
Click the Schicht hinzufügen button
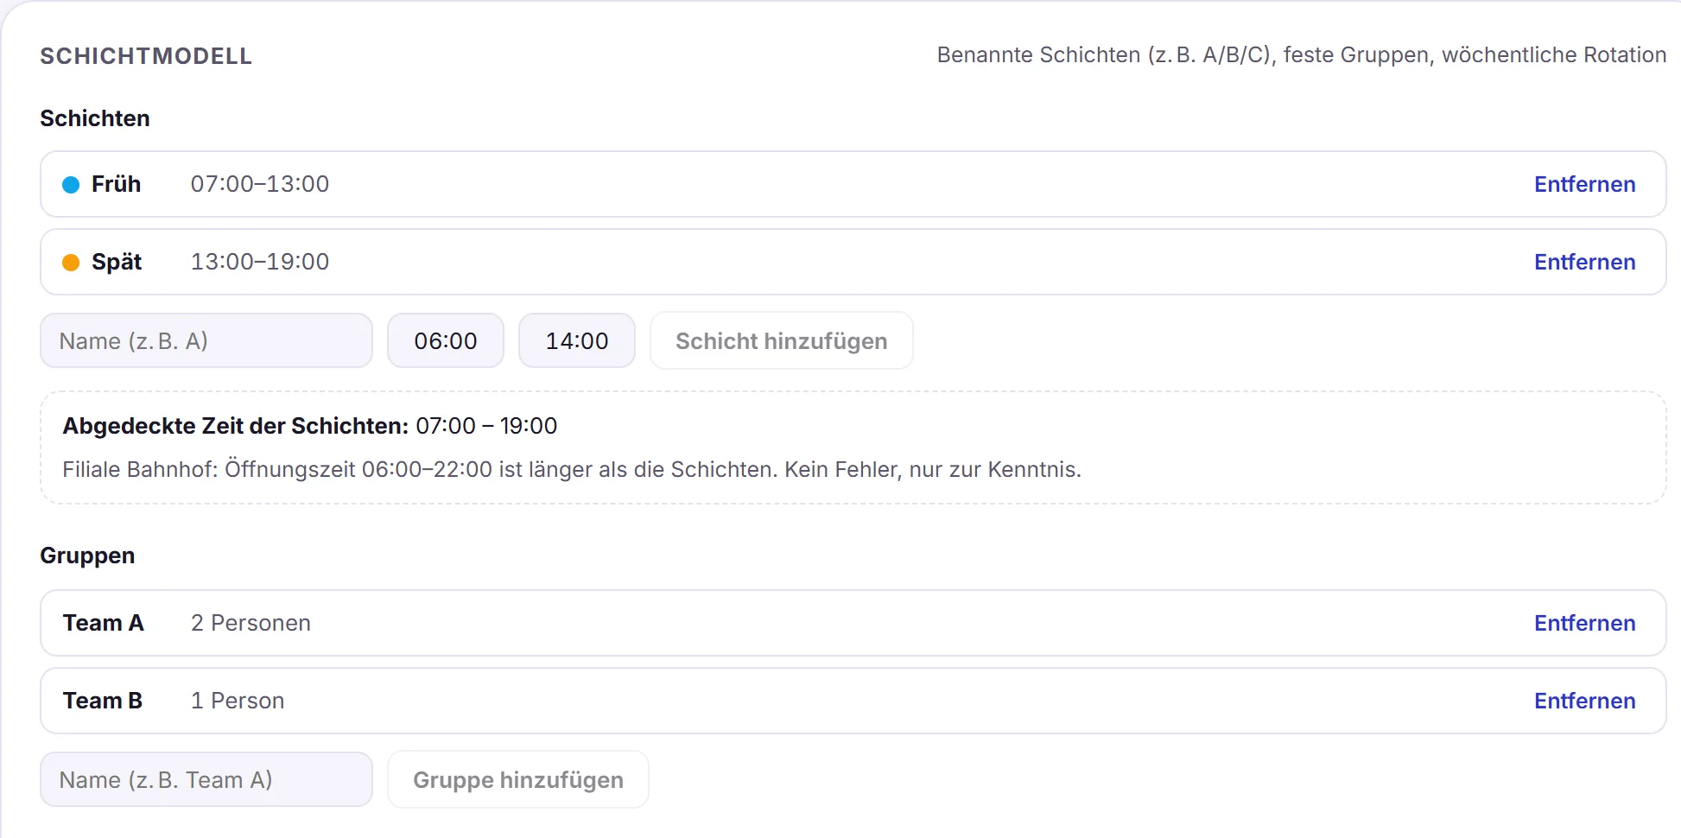(x=781, y=340)
